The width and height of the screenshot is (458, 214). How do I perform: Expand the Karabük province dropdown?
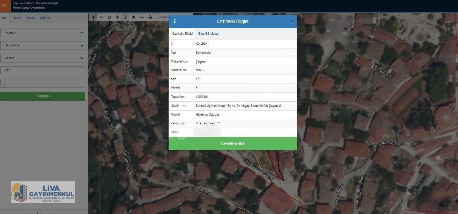pyautogui.click(x=43, y=33)
